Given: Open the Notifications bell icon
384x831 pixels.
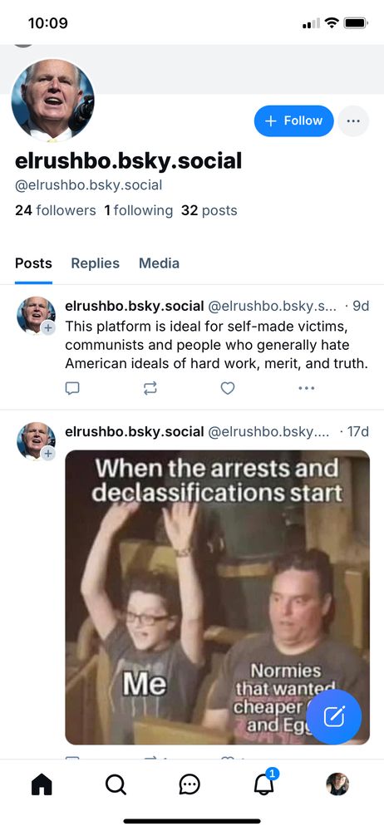Looking at the screenshot, I should coord(263,784).
